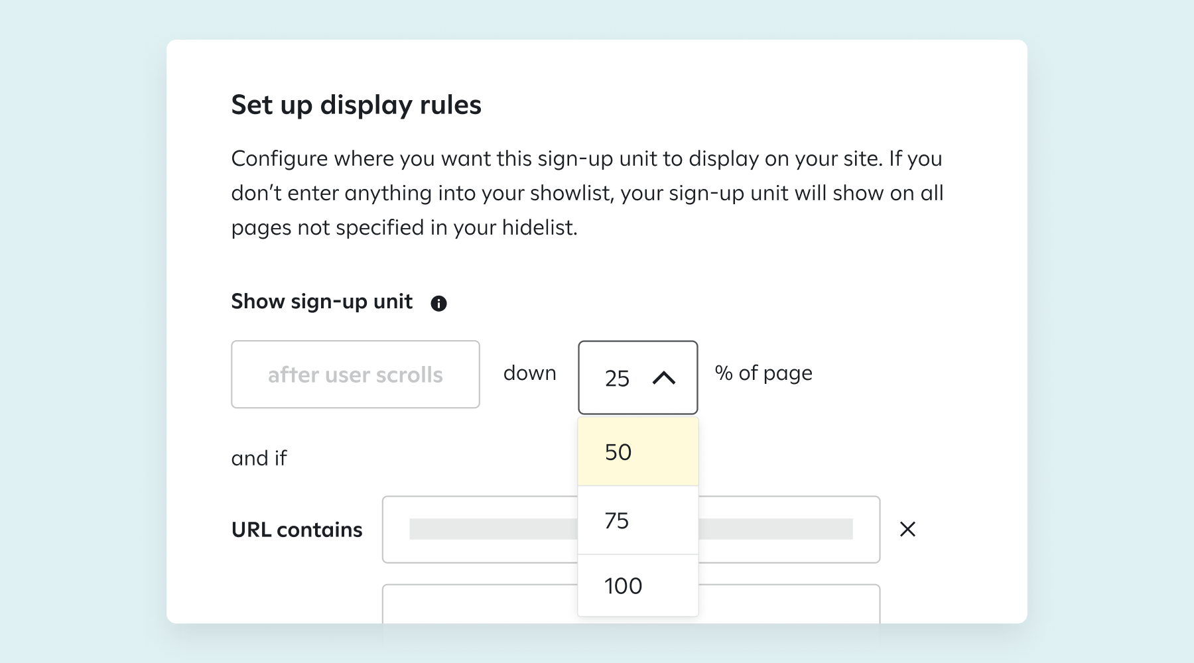The image size is (1194, 663).
Task: Click the Set up display rules heading
Action: tap(356, 104)
